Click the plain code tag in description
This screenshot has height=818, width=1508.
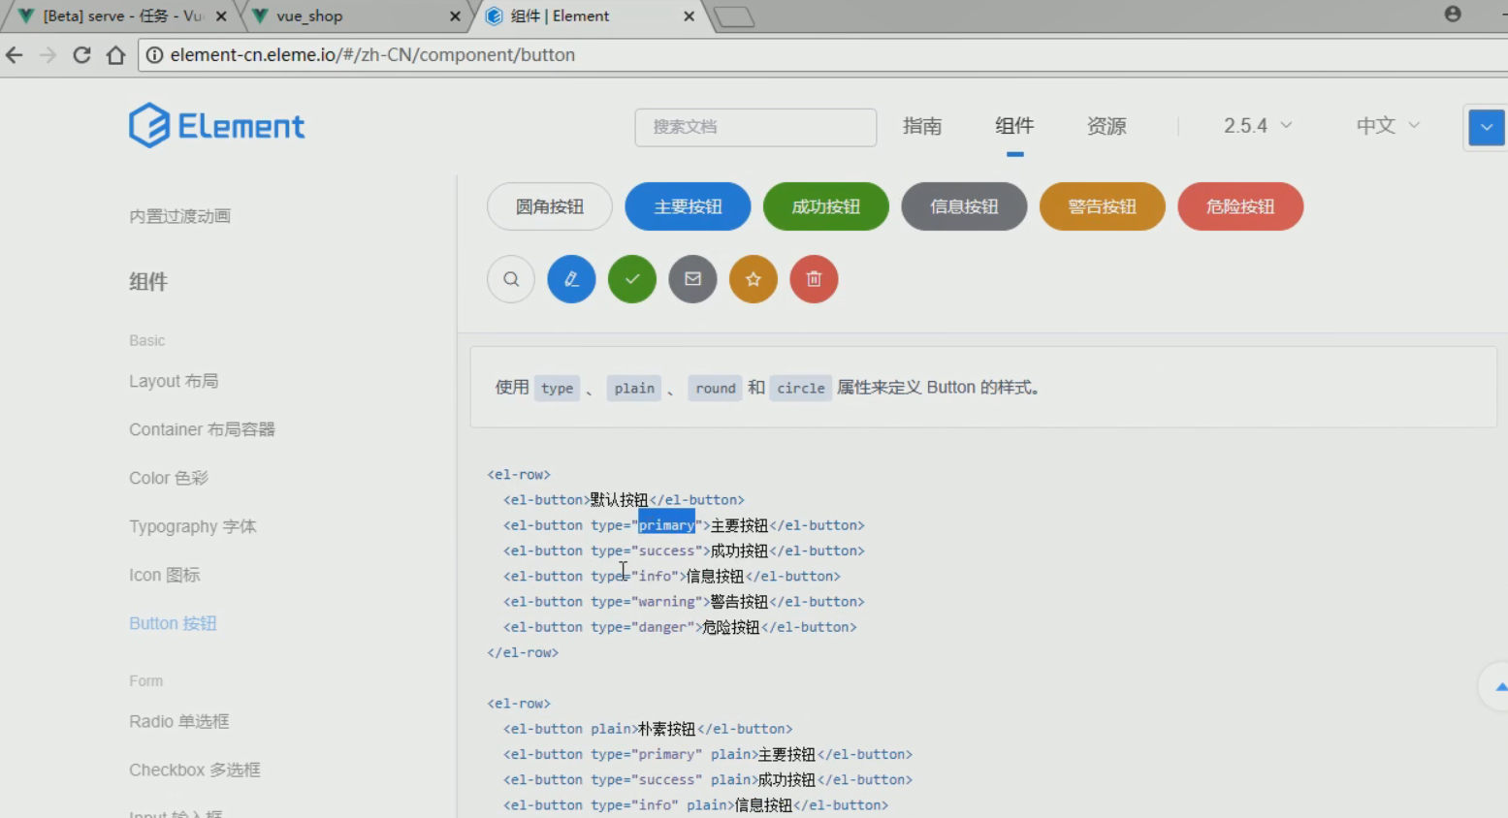pyautogui.click(x=634, y=388)
